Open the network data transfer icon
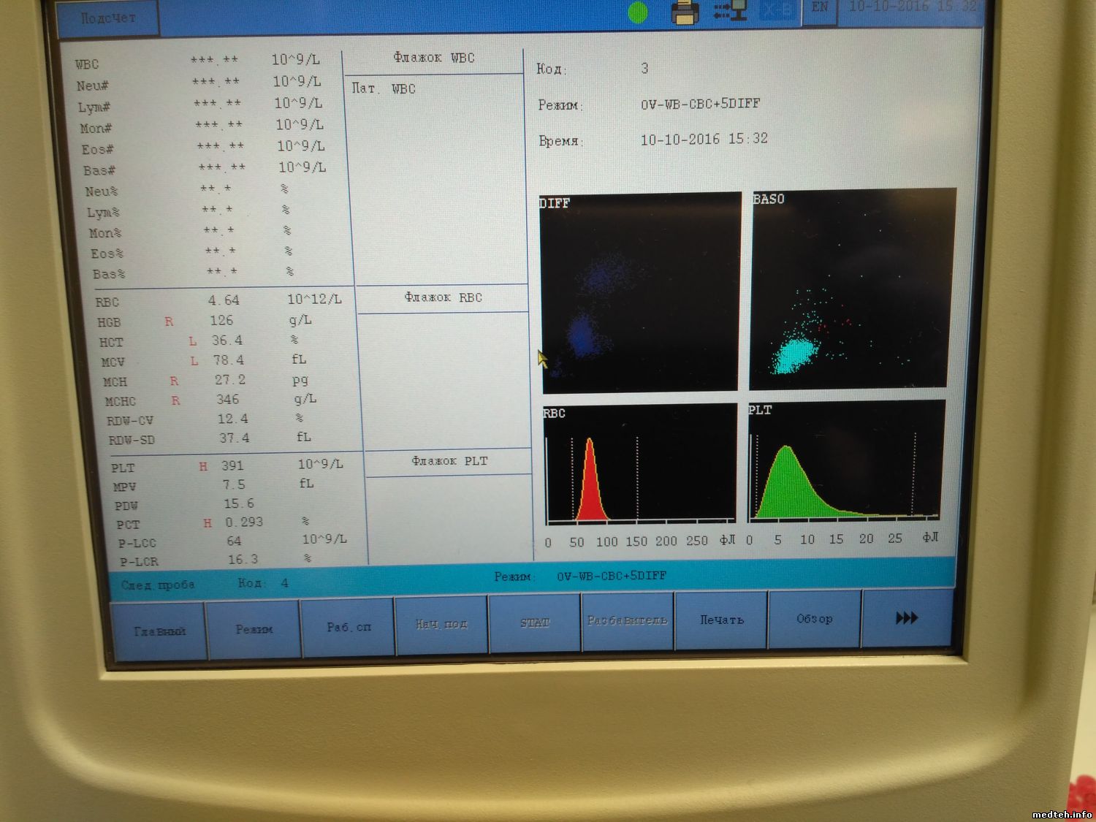This screenshot has width=1096, height=822. coord(731,10)
